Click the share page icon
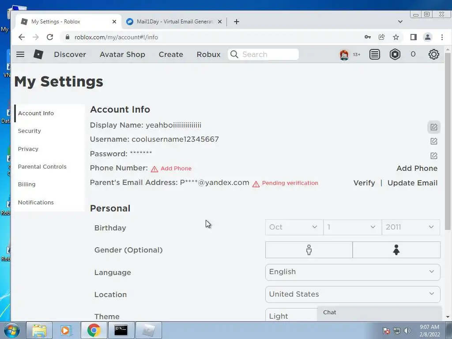452x339 pixels. point(382,37)
